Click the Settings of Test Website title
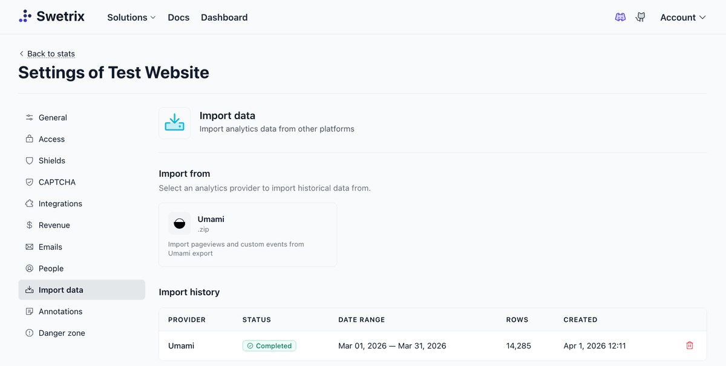Viewport: 726px width, 366px height. [114, 73]
